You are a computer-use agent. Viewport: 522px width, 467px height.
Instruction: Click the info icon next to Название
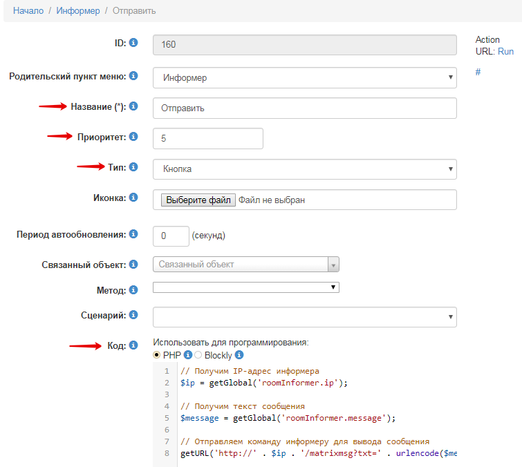[x=133, y=106]
